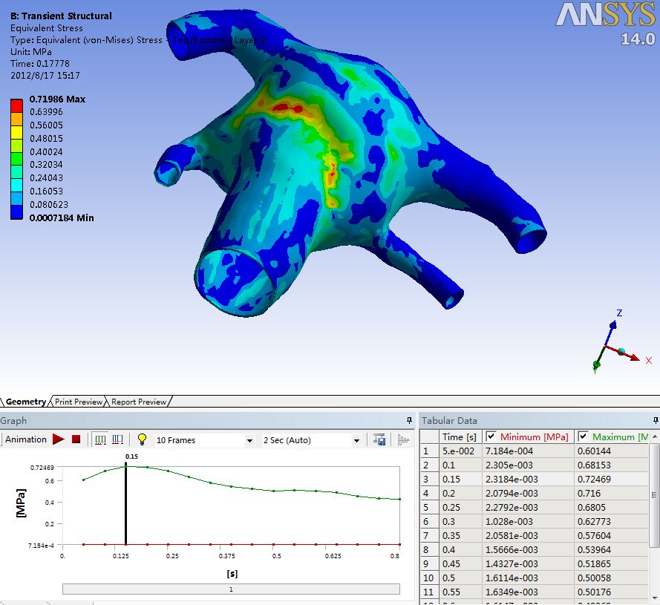Click the light bulb icon in Graph toolbar

tap(142, 439)
